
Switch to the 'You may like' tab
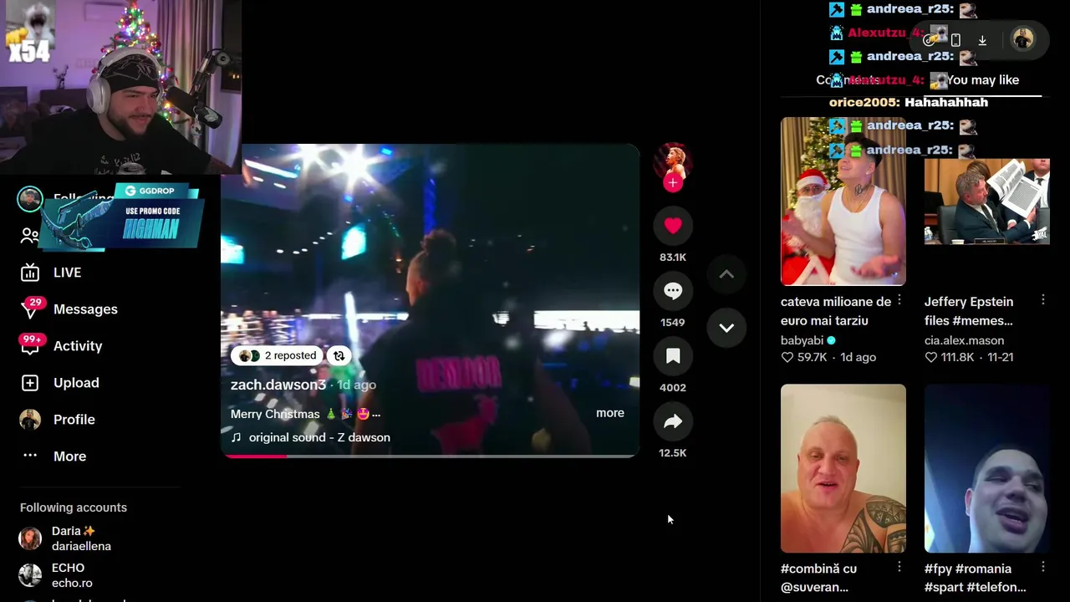pos(982,80)
